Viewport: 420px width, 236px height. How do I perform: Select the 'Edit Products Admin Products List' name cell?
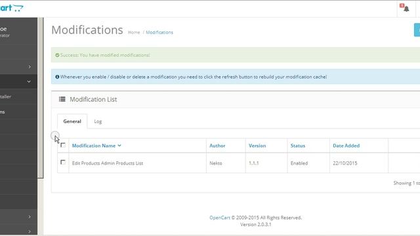pos(137,163)
